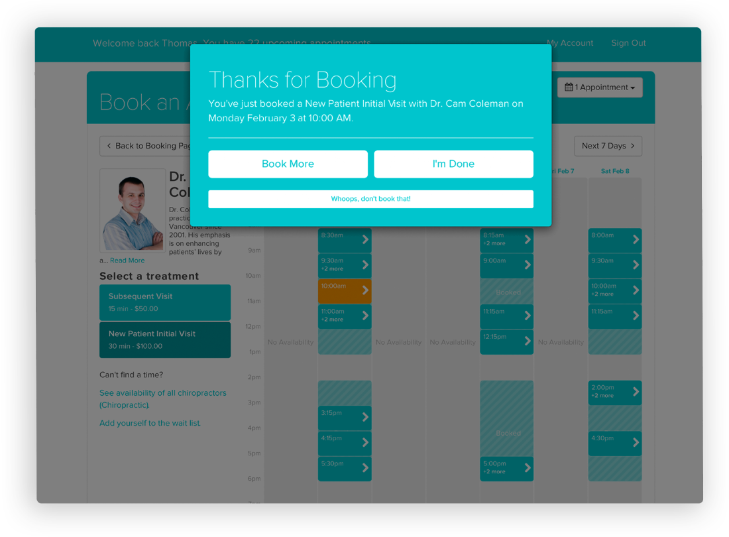This screenshot has height=537, width=729.
Task: Click 'Add yourself to the wait list' link
Action: (150, 423)
